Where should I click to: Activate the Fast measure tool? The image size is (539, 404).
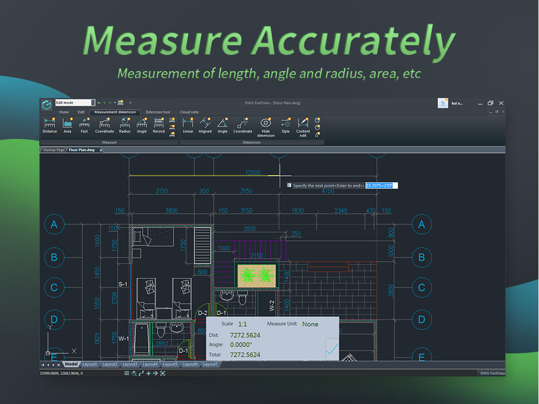[84, 125]
